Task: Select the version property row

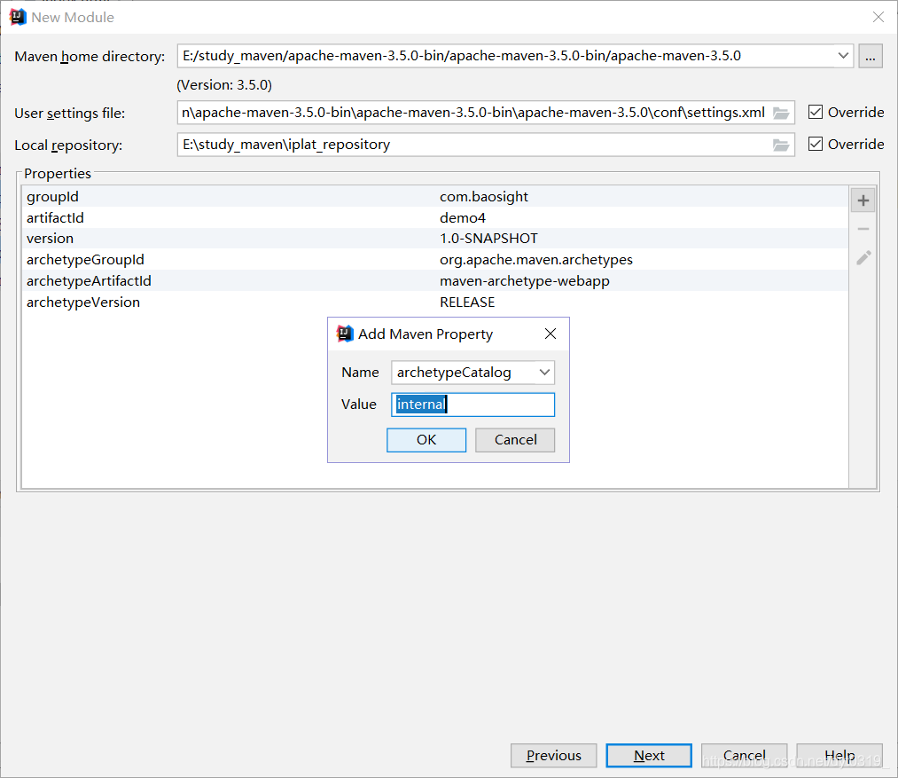Action: tap(434, 239)
